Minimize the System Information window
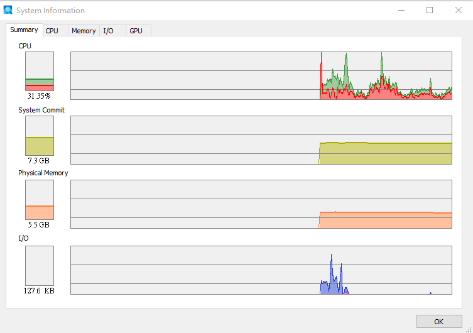473x333 pixels. [x=401, y=10]
